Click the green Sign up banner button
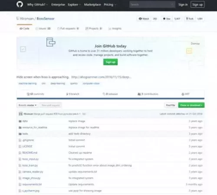Viewport: 217px width, 195px height. [x=110, y=62]
